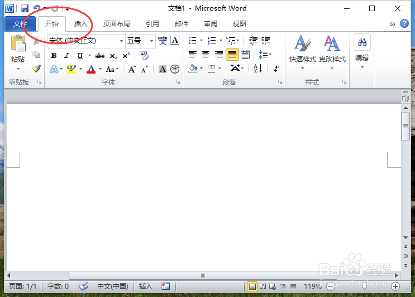
Task: Click the character shading icon
Action: (x=163, y=69)
